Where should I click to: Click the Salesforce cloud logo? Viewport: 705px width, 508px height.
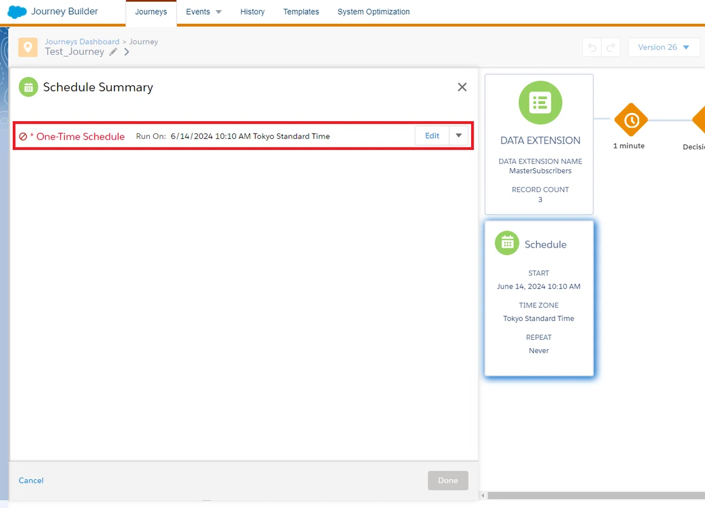pyautogui.click(x=18, y=12)
